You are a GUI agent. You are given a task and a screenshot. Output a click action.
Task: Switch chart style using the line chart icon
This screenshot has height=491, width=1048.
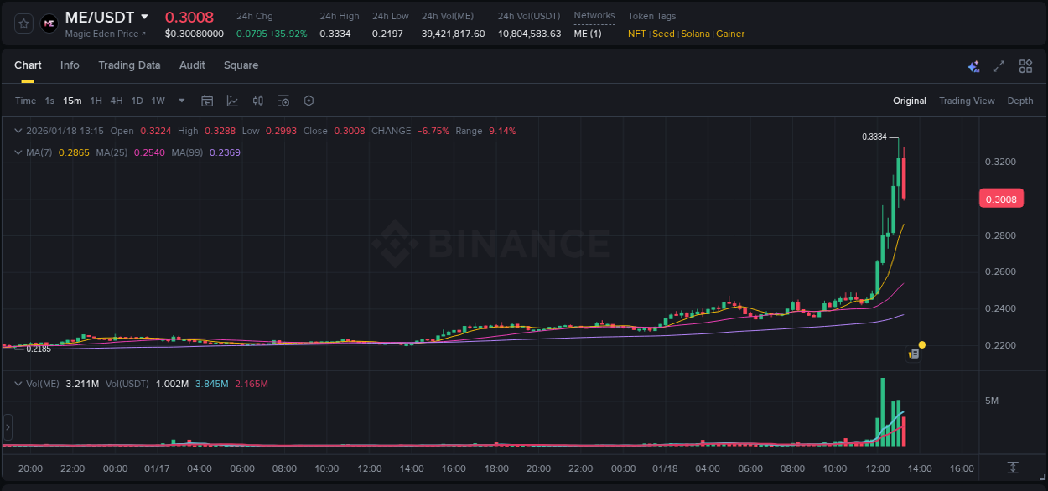(232, 101)
